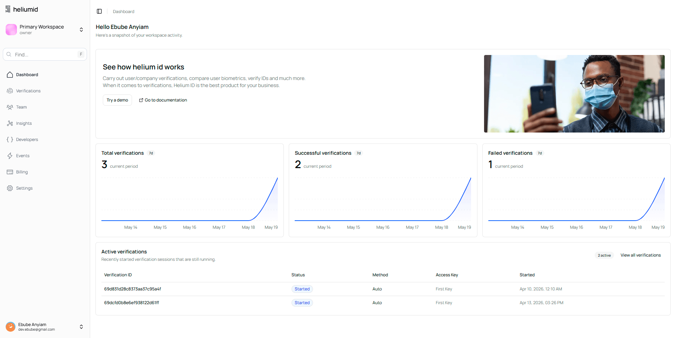Viewport: 676px width, 338px height.
Task: Click the Developers curly braces icon
Action: pyautogui.click(x=10, y=140)
